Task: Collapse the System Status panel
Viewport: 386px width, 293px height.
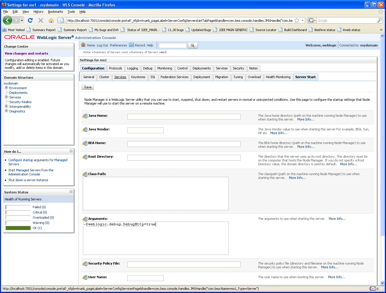Action: 71,192
